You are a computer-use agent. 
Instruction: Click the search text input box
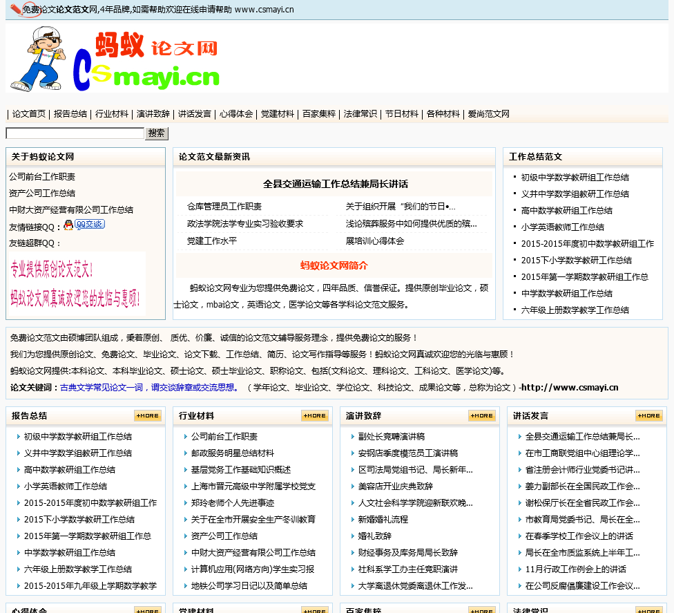click(x=75, y=133)
